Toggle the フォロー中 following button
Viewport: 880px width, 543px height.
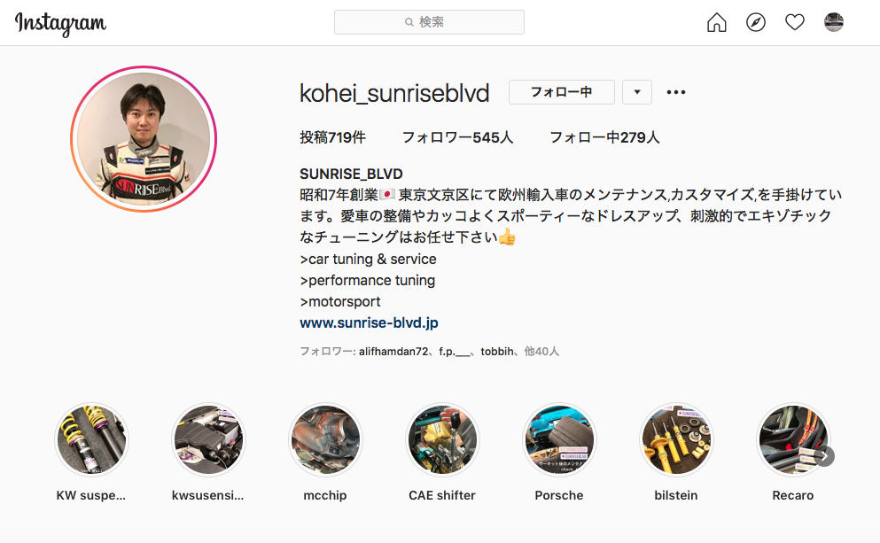[561, 92]
